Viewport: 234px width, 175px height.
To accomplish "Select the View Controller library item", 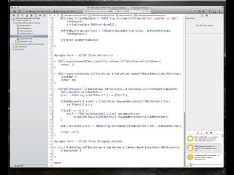I will click(204, 139).
